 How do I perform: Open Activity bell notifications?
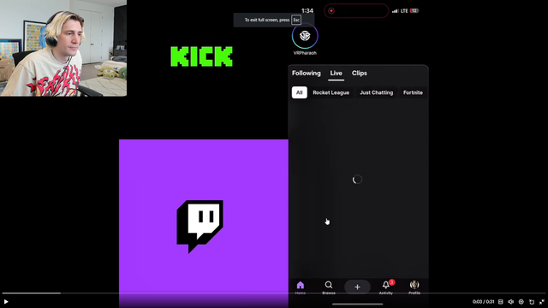(386, 287)
